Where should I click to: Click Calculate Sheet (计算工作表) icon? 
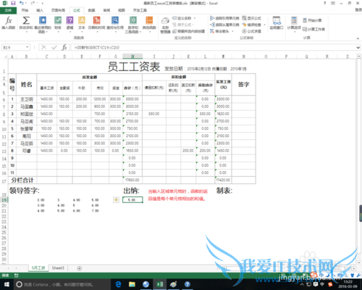pos(305,29)
